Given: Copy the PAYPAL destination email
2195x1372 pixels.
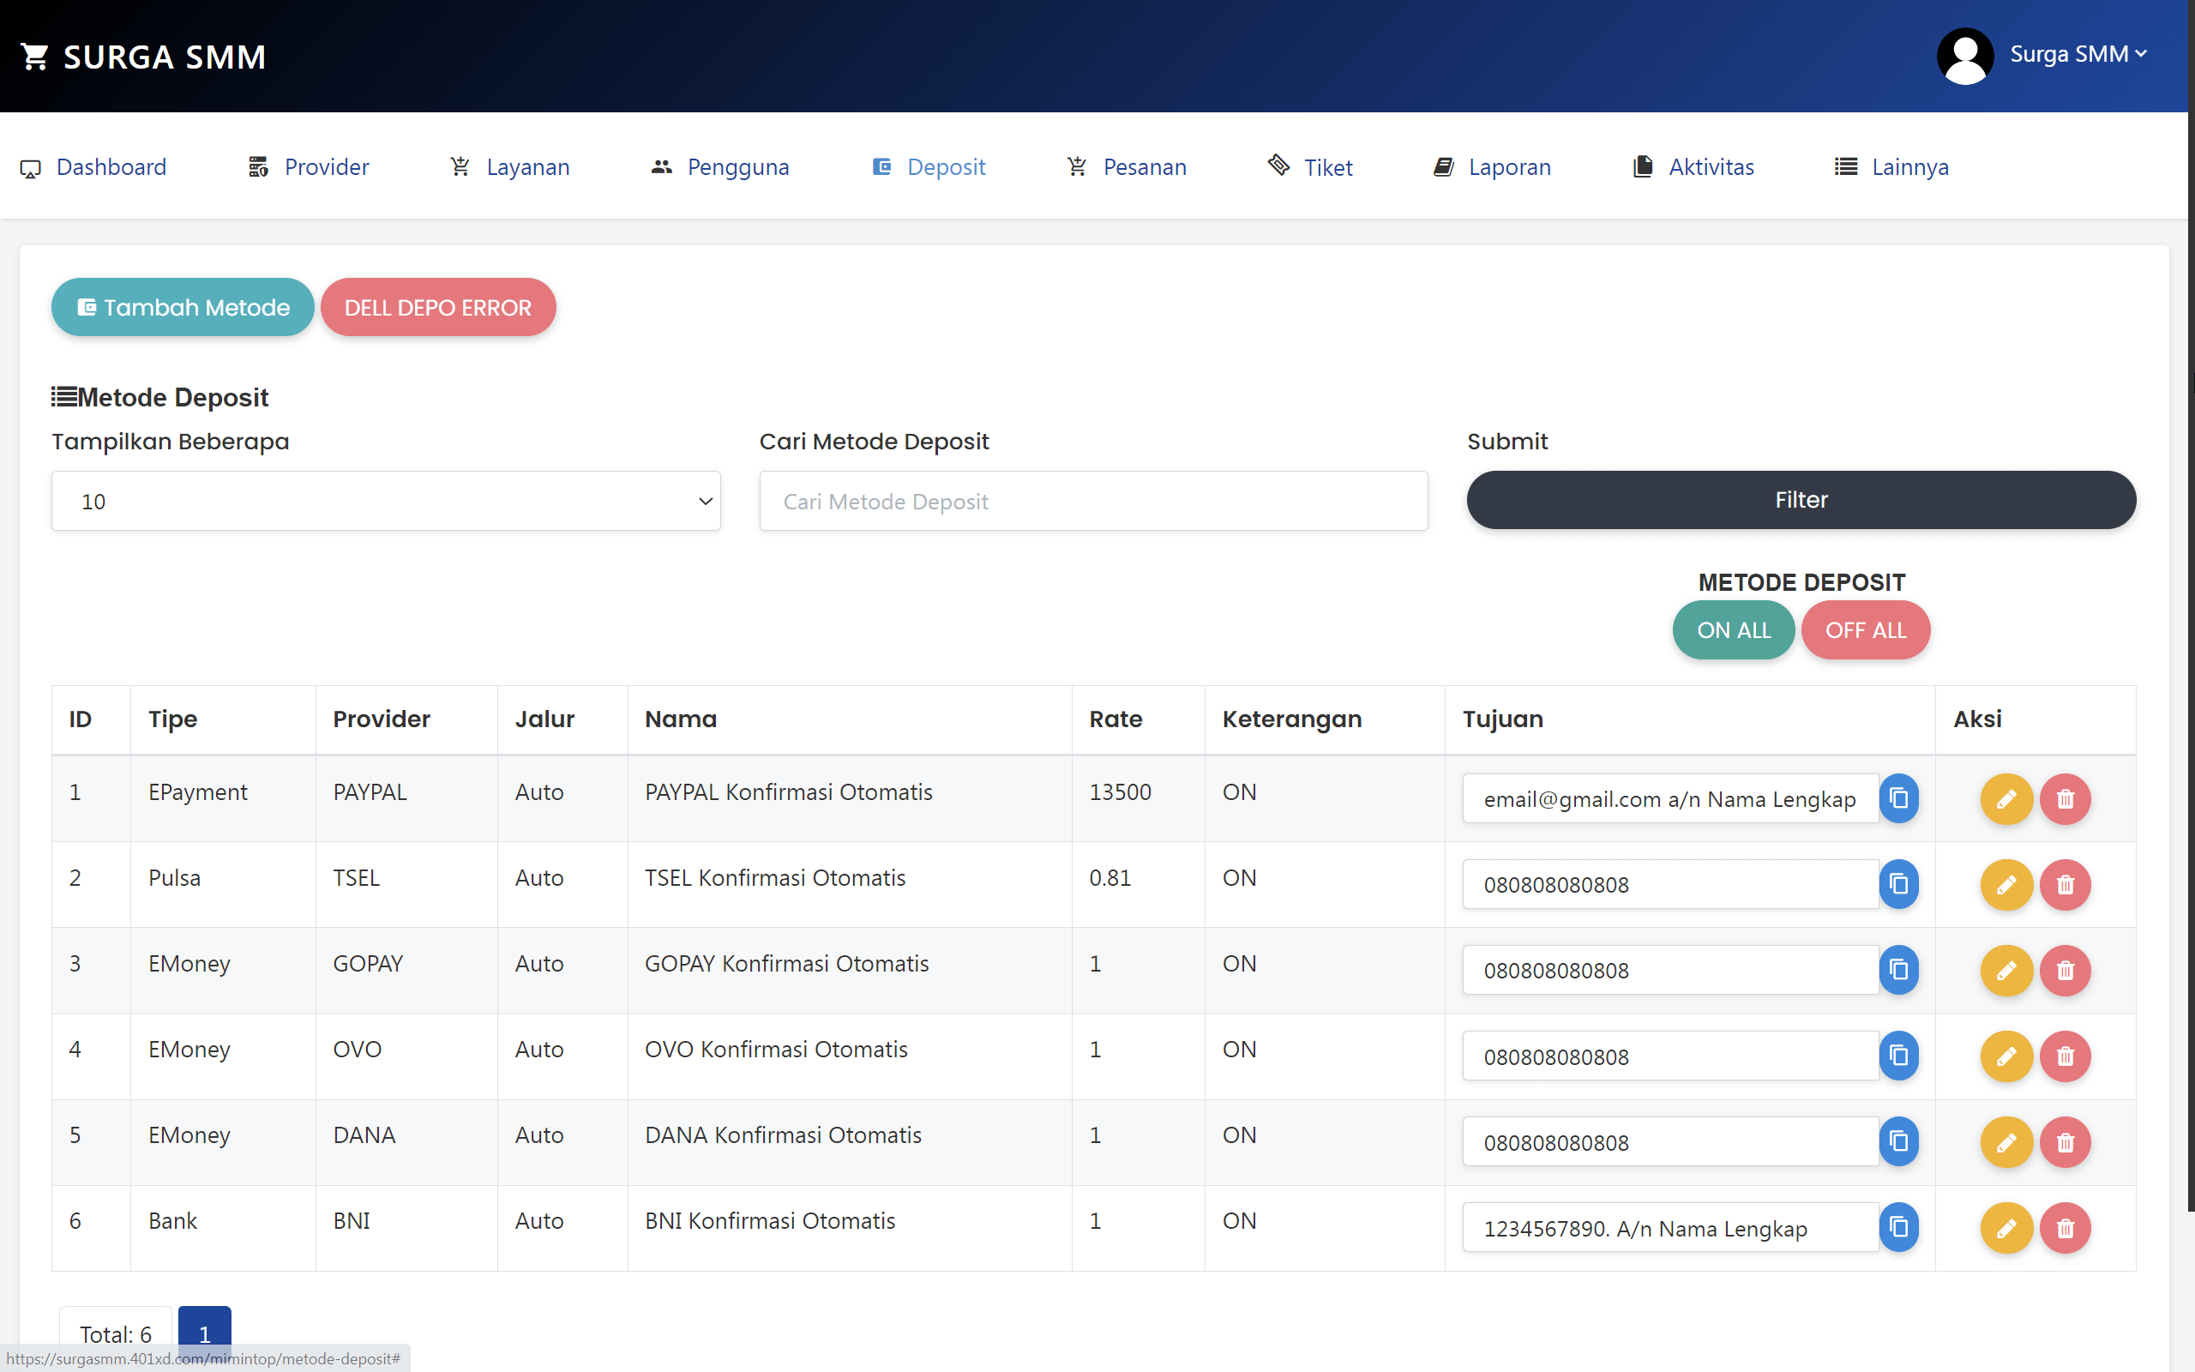Looking at the screenshot, I should coord(1900,798).
